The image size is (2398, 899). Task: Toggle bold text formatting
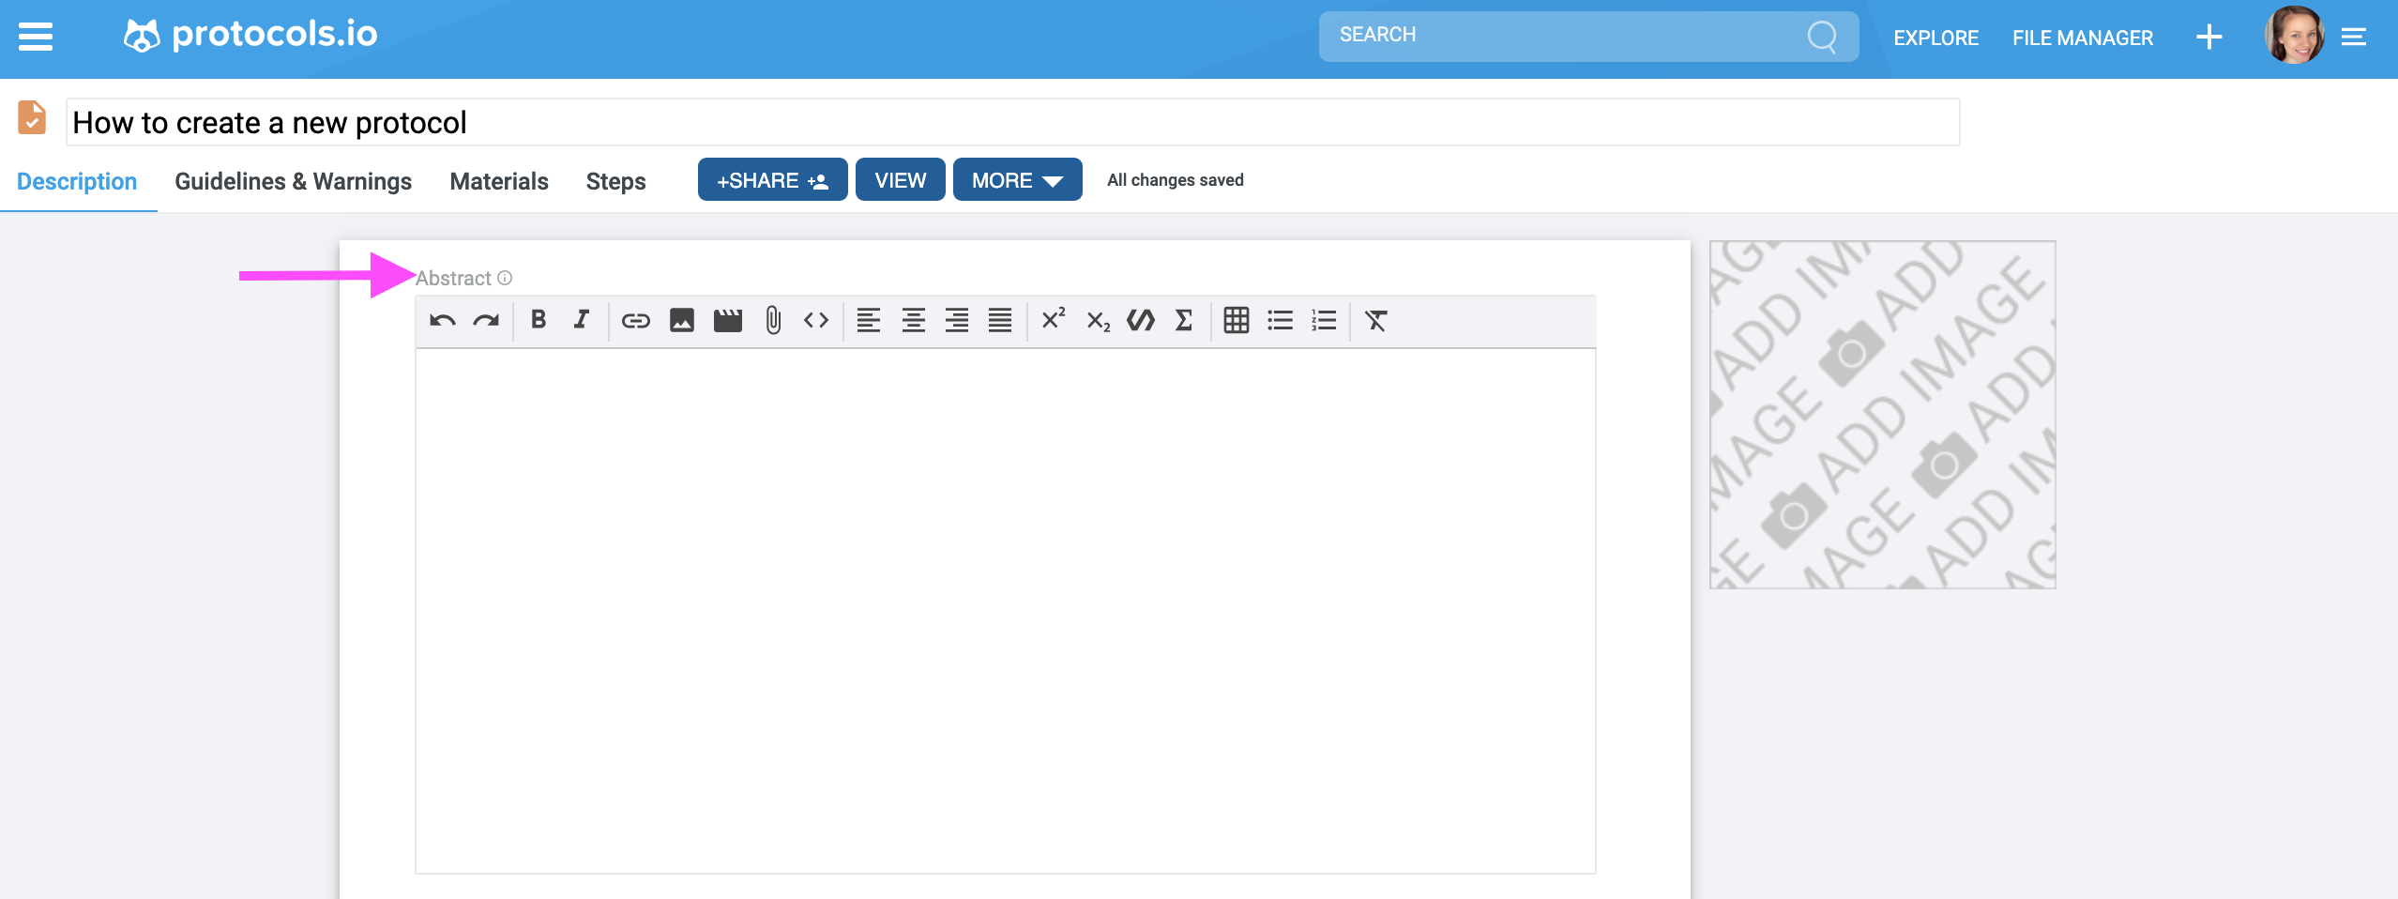point(538,320)
